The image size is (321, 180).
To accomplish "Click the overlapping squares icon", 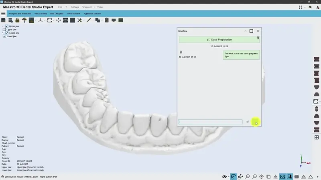I will click(x=98, y=20).
